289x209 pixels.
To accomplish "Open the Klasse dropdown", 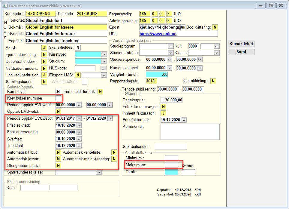I will point(216,53).
